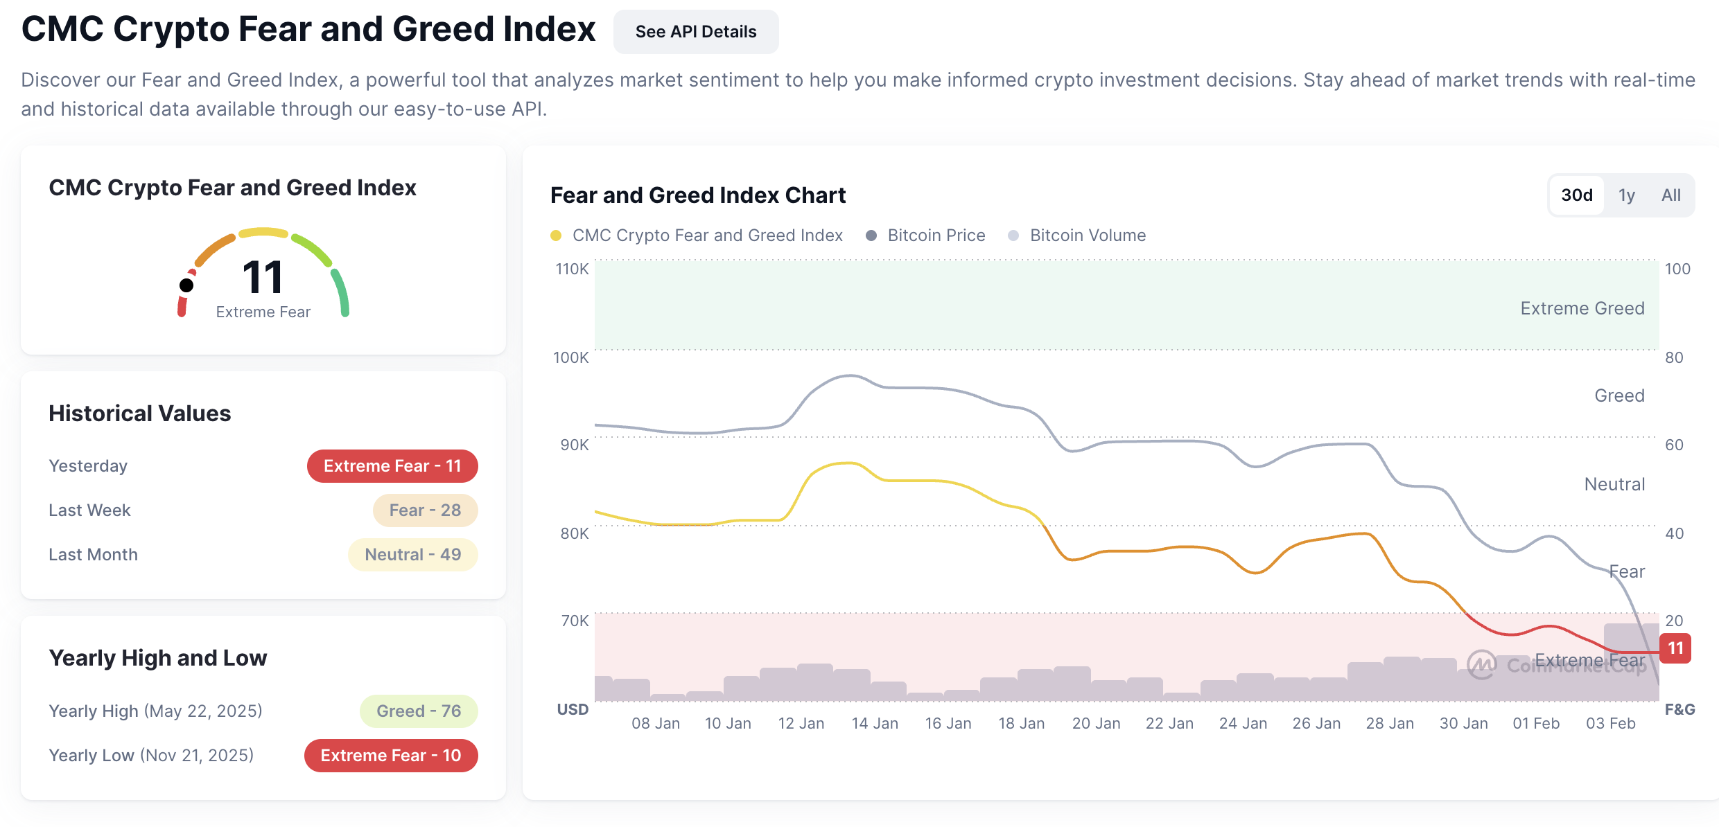The height and width of the screenshot is (827, 1719).
Task: Click the CoinMarketCap watermark logo in chart
Action: tap(1482, 665)
